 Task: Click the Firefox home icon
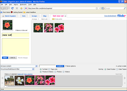[x=21, y=8]
